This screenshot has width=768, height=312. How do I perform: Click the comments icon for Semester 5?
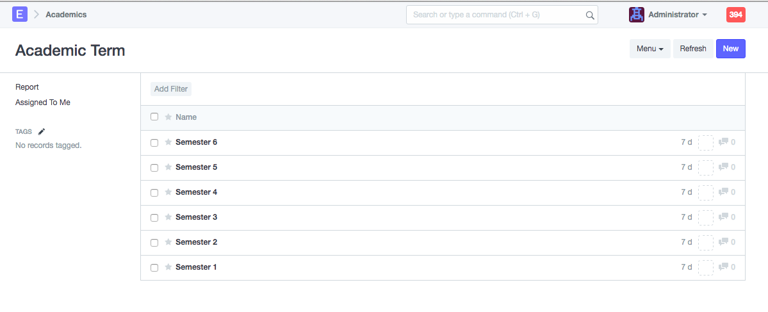724,167
